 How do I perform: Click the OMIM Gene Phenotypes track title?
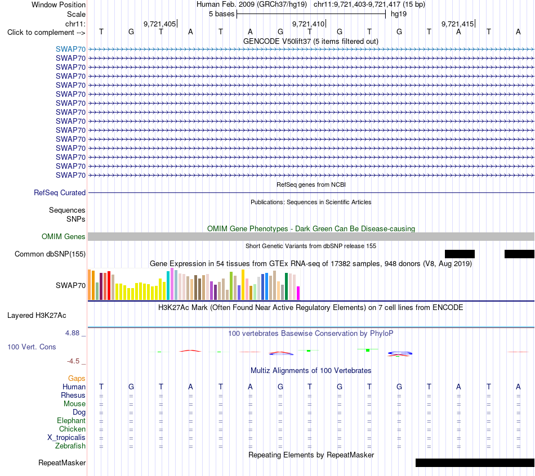tap(311, 228)
